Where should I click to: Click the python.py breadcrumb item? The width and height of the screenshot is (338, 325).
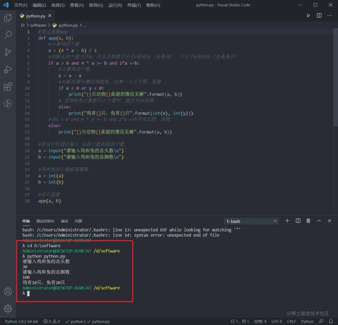(x=65, y=25)
